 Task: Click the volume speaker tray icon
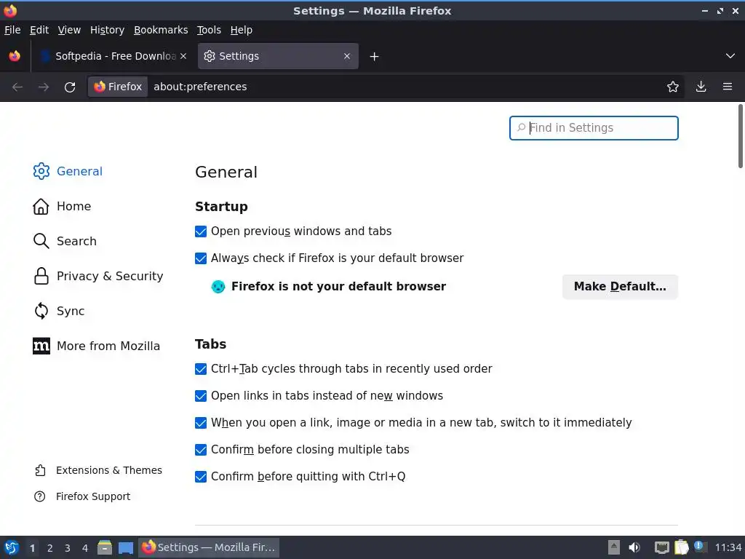[634, 547]
